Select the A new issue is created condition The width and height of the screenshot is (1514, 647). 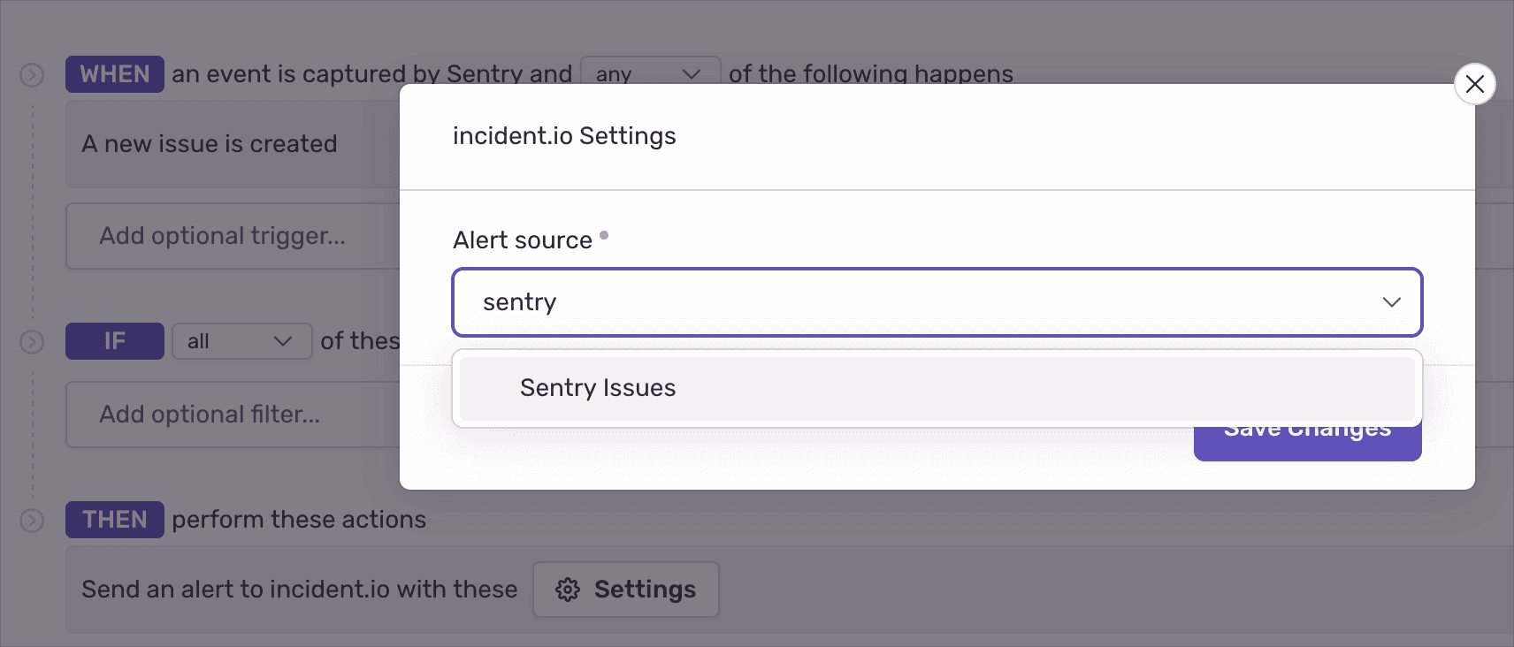210,143
